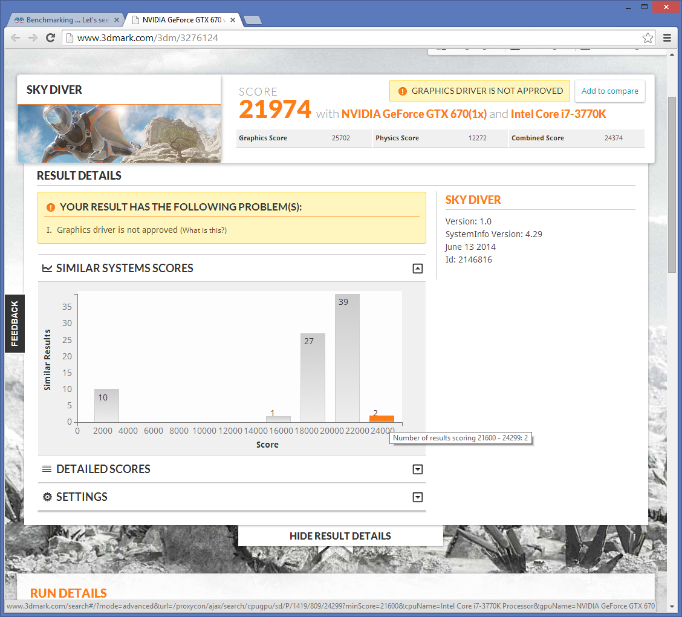Minimize the Chrome window

(x=628, y=7)
